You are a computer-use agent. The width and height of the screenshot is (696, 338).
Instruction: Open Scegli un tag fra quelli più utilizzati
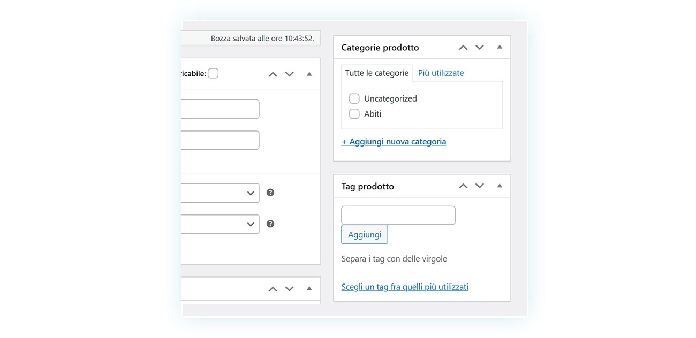(x=405, y=287)
